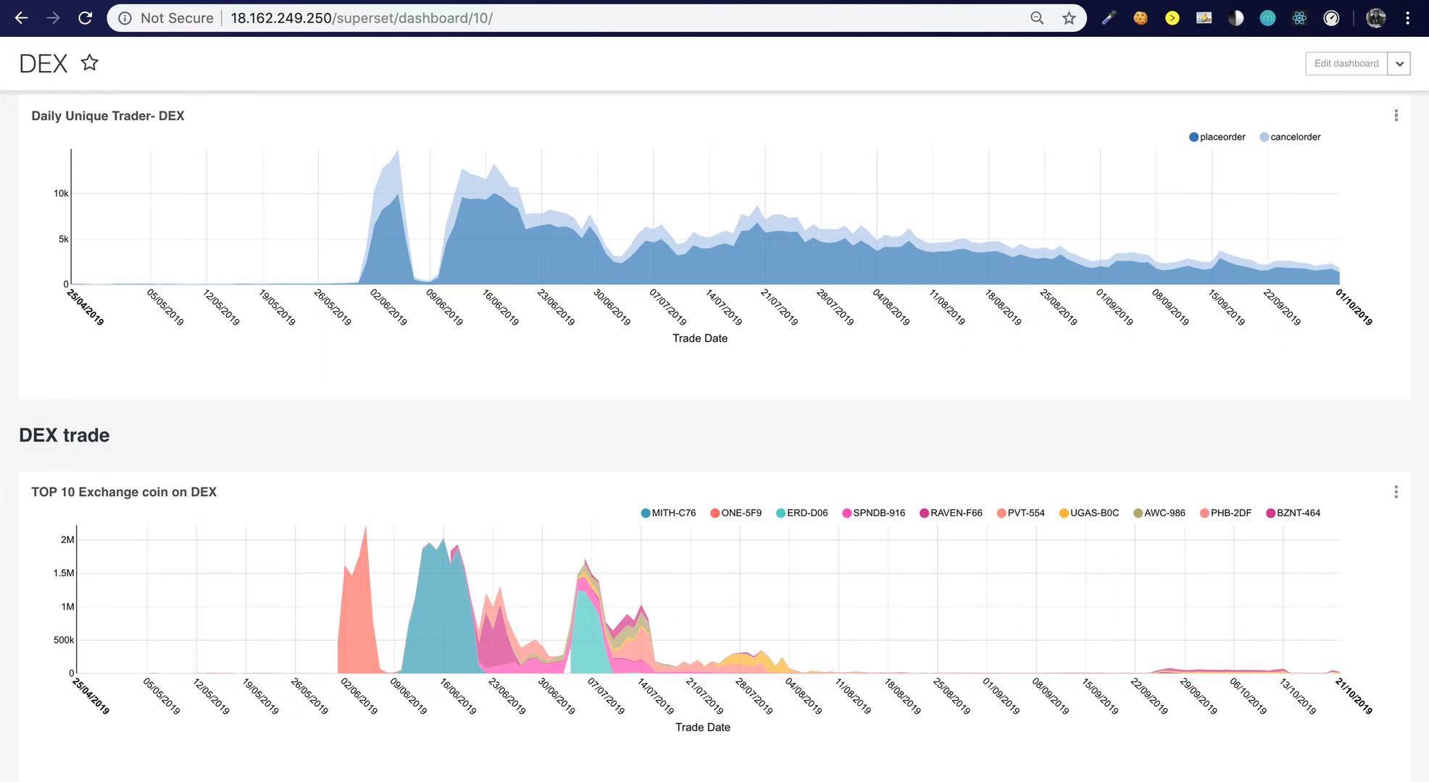Screen dimensions: 1429x782
Task: Click 01/10/2019 date on trader chart
Action: pos(1354,307)
